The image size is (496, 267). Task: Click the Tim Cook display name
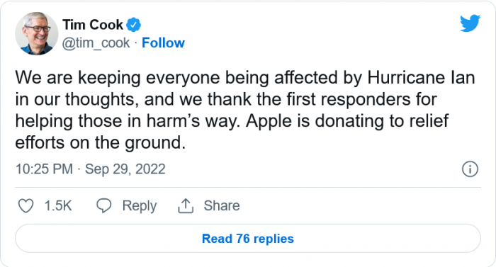(x=93, y=25)
